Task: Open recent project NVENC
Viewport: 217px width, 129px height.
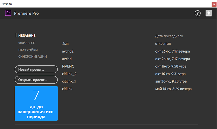Action: coord(68,66)
